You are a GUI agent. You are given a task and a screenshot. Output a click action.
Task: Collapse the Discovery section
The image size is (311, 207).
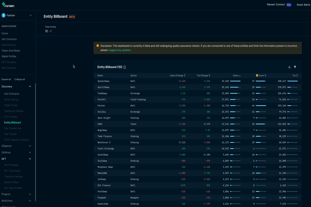point(30,87)
